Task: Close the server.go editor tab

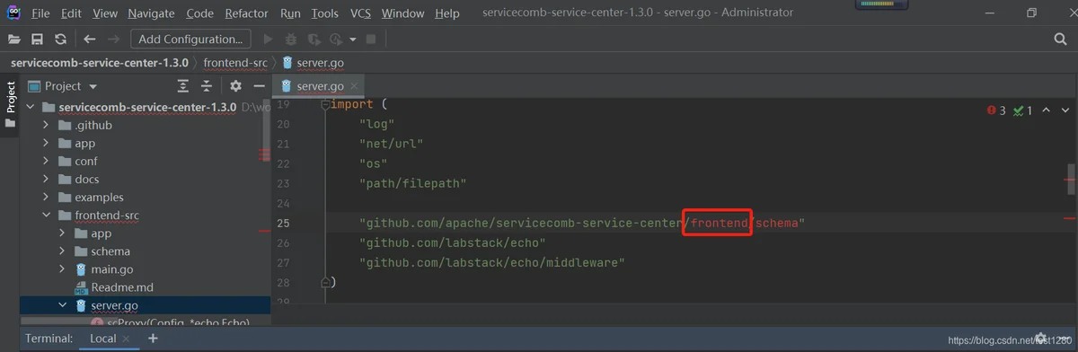Action: point(354,86)
